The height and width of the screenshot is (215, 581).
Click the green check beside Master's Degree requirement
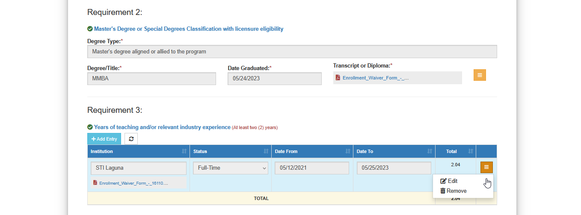(x=90, y=29)
